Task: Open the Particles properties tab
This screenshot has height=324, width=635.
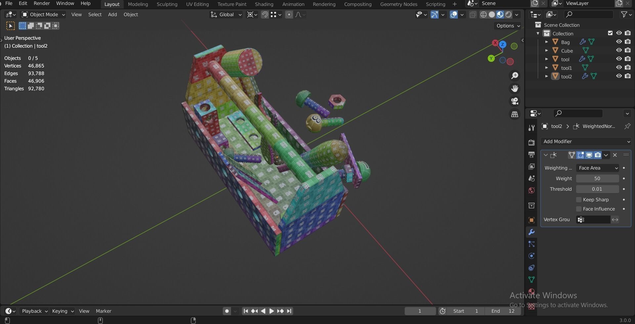Action: (x=531, y=244)
